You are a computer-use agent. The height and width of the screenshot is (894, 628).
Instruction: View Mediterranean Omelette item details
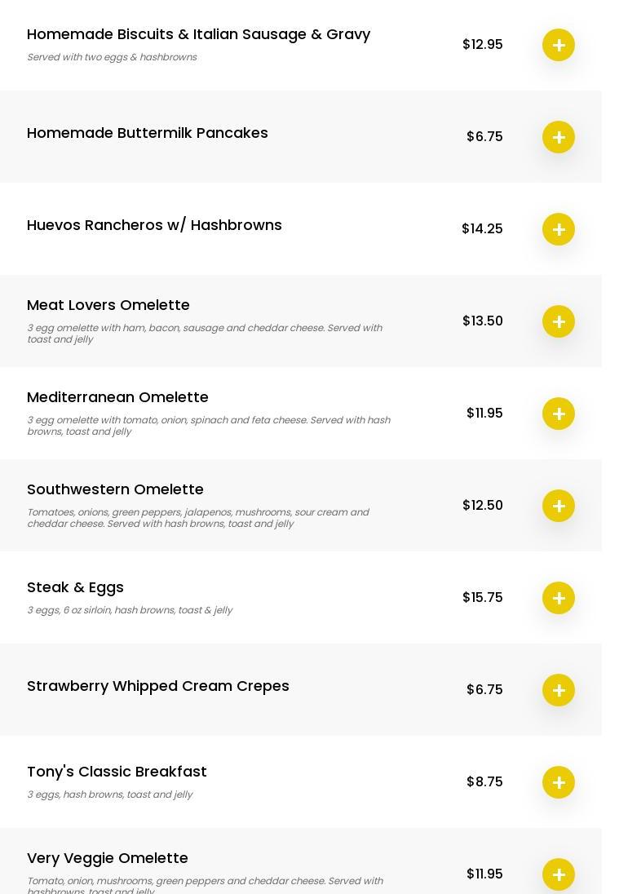(x=117, y=397)
